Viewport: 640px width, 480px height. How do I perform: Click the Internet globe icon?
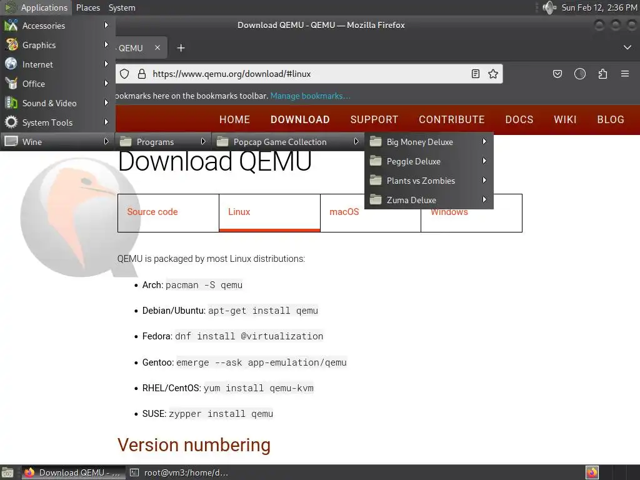(11, 64)
